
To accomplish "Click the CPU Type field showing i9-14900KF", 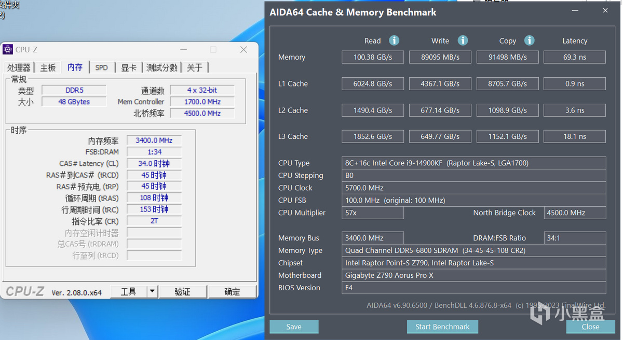I will click(x=473, y=163).
